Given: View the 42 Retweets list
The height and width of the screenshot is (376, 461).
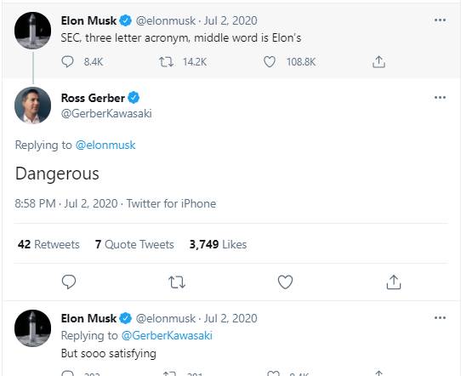Looking at the screenshot, I should click(48, 244).
